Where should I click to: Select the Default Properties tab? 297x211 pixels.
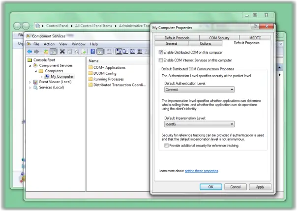pyautogui.click(x=246, y=43)
